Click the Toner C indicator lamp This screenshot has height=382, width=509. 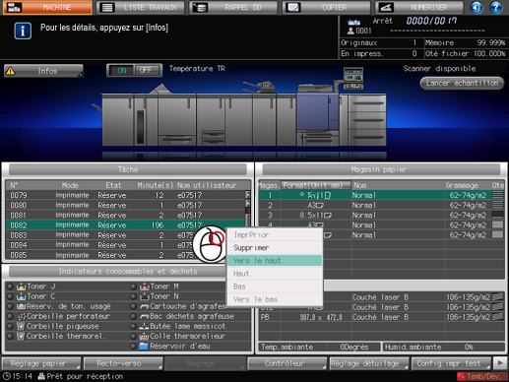click(10, 296)
